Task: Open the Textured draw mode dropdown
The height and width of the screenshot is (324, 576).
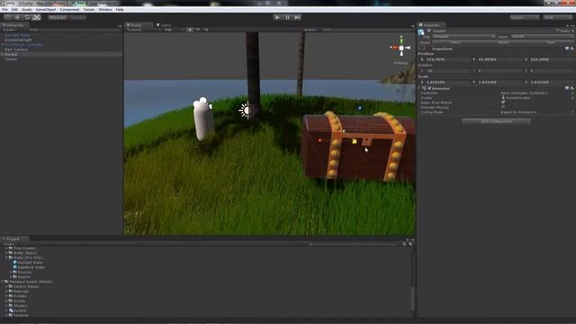Action: tap(144, 30)
